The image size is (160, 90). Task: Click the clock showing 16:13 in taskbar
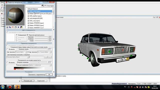click(x=155, y=86)
